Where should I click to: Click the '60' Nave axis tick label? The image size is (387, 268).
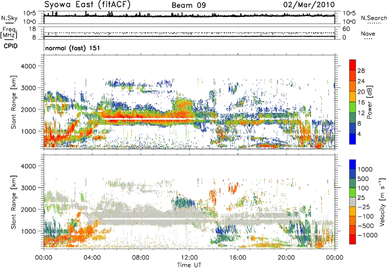click(x=346, y=29)
